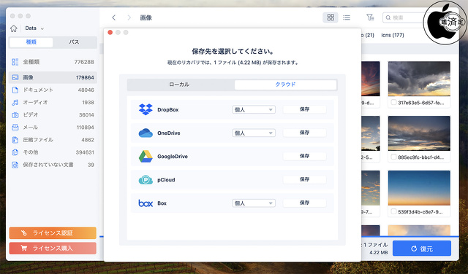
Task: Click the pCloud logo icon
Action: pyautogui.click(x=146, y=180)
